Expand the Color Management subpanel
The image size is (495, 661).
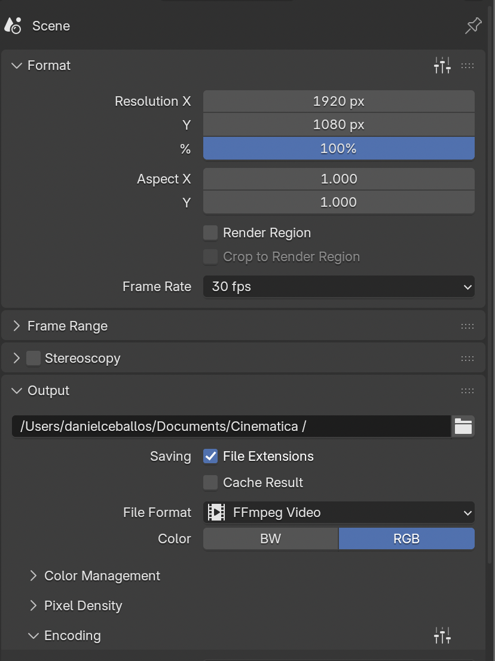click(x=102, y=576)
